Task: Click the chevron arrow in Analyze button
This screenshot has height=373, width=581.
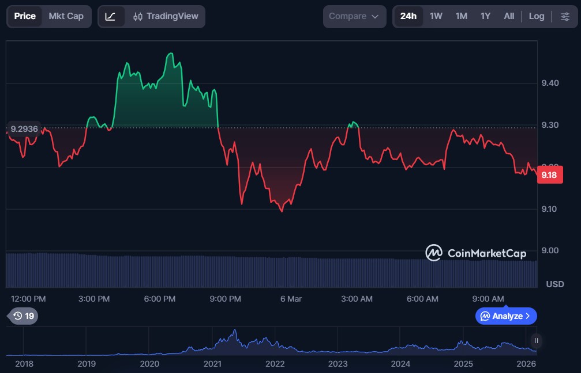Action: pos(528,316)
